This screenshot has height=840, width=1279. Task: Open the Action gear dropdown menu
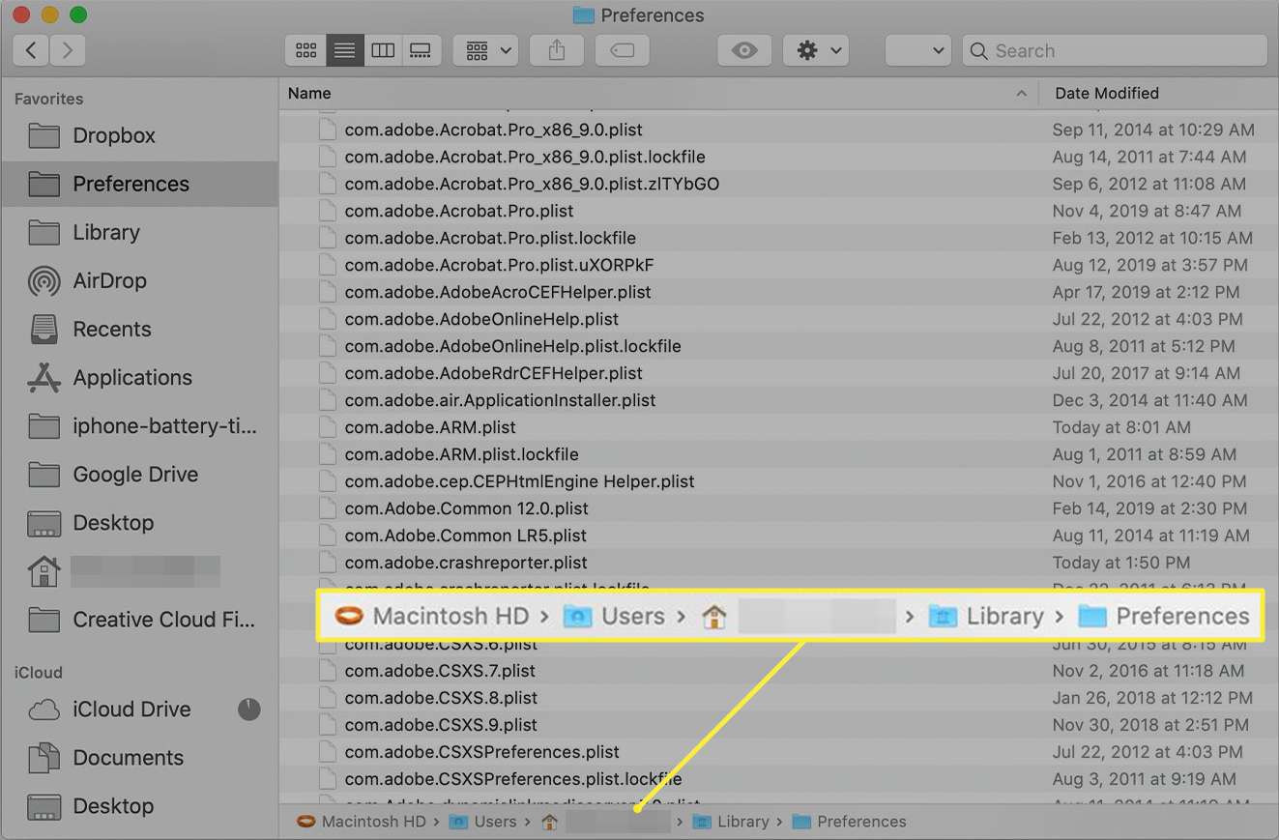816,51
